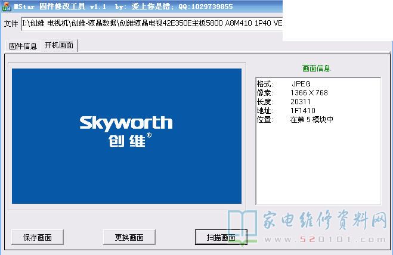The image size is (393, 255).
Task: Click the MStar 固件修改工具 title bar
Action: (119, 7)
